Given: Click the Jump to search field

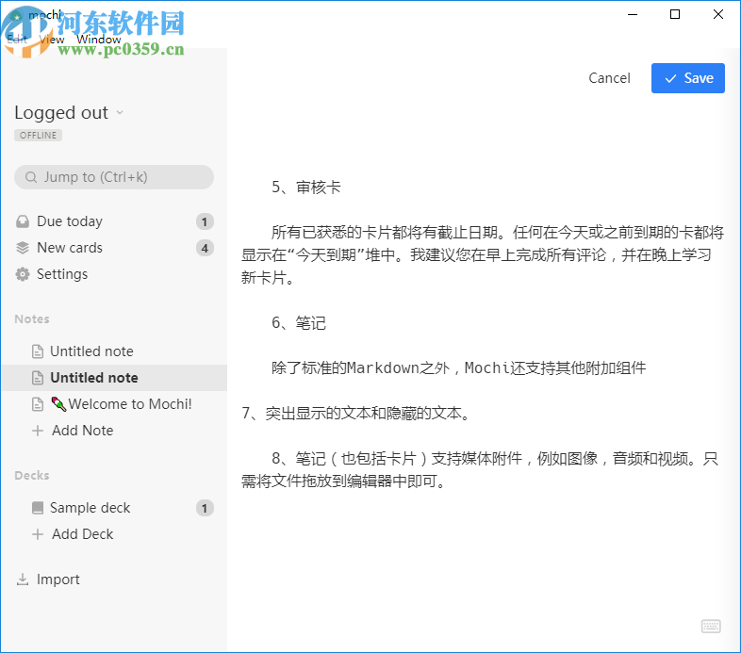Looking at the screenshot, I should tap(114, 177).
